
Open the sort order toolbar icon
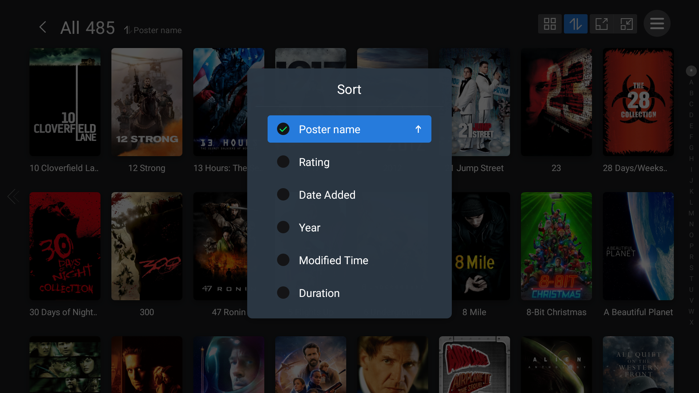[576, 24]
